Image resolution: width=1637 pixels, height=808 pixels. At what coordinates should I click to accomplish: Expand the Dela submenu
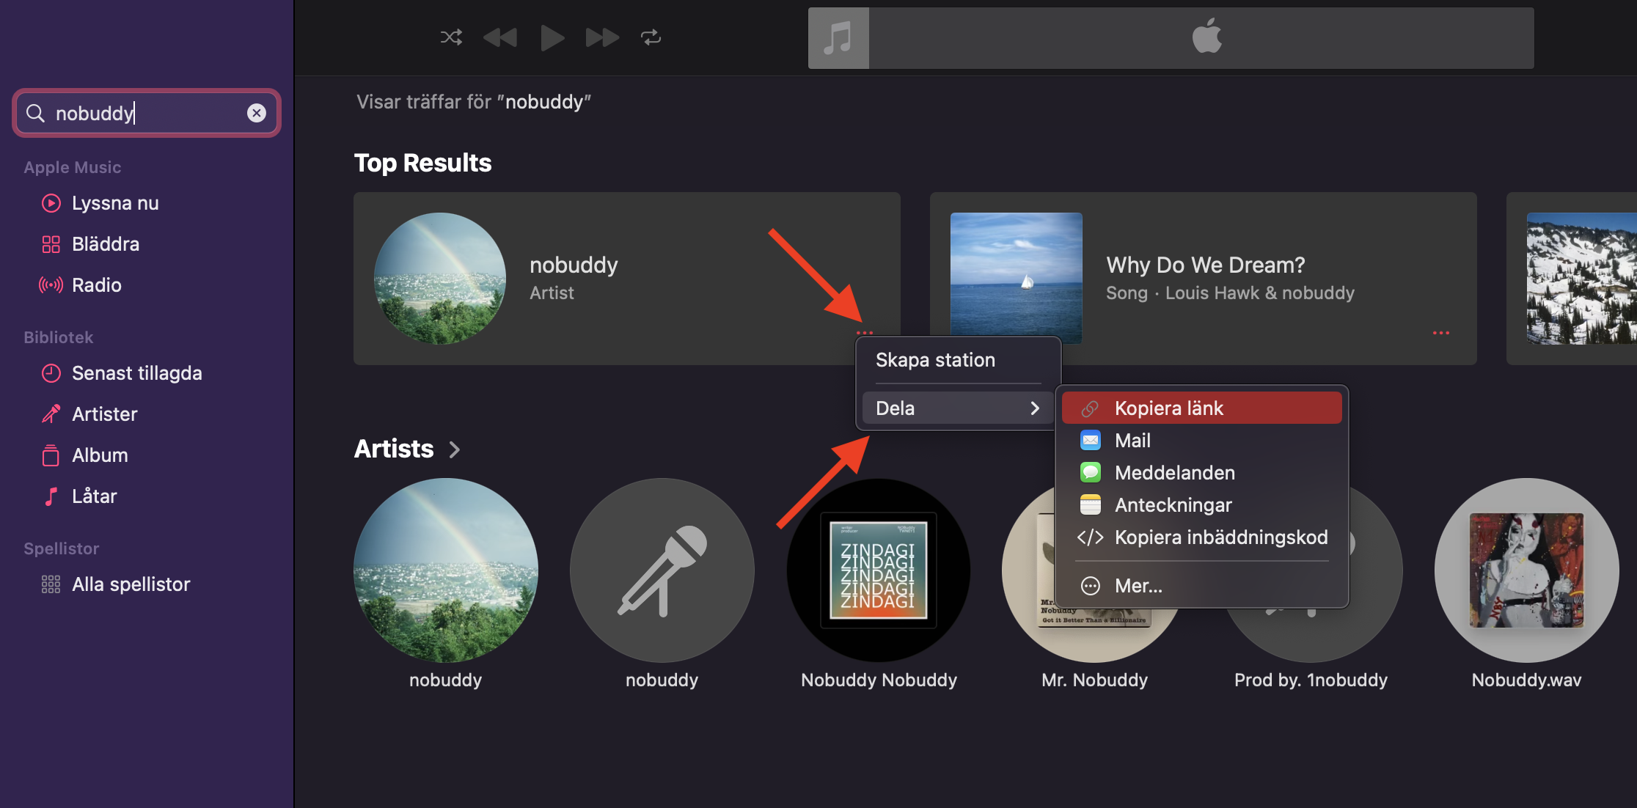958,408
